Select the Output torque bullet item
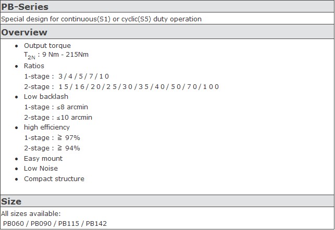 (47, 46)
